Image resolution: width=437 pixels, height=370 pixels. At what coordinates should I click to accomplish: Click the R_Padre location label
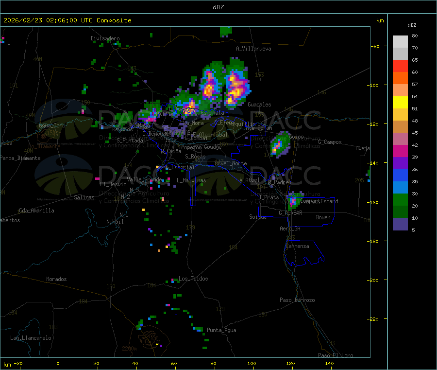click(278, 182)
